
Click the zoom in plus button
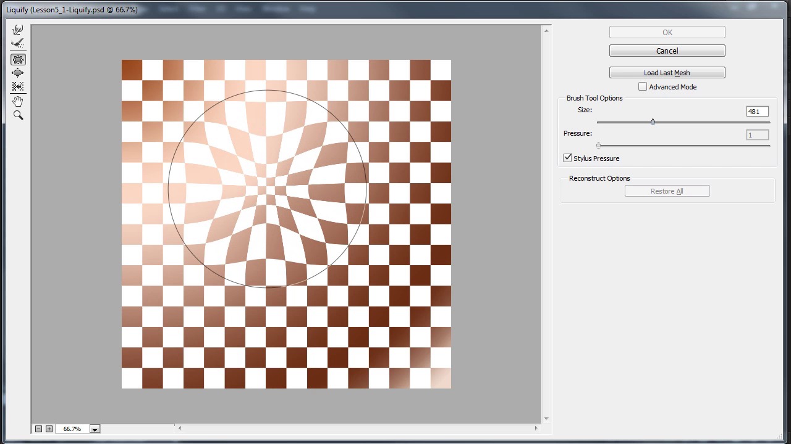point(49,429)
